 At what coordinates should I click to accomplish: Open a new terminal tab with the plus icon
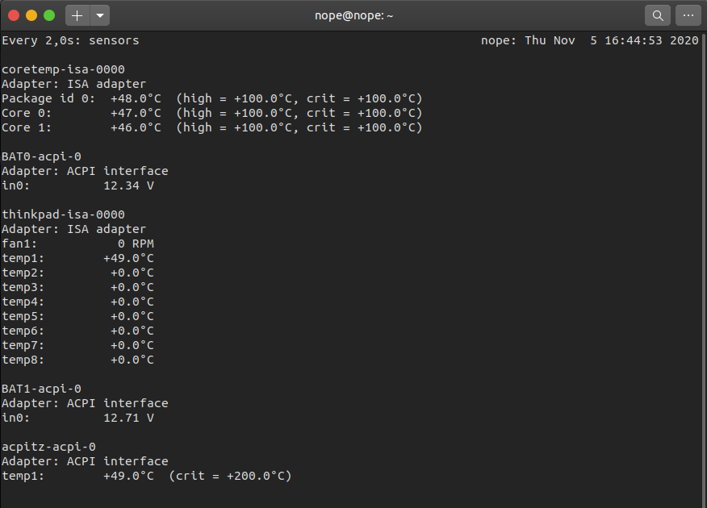click(76, 15)
